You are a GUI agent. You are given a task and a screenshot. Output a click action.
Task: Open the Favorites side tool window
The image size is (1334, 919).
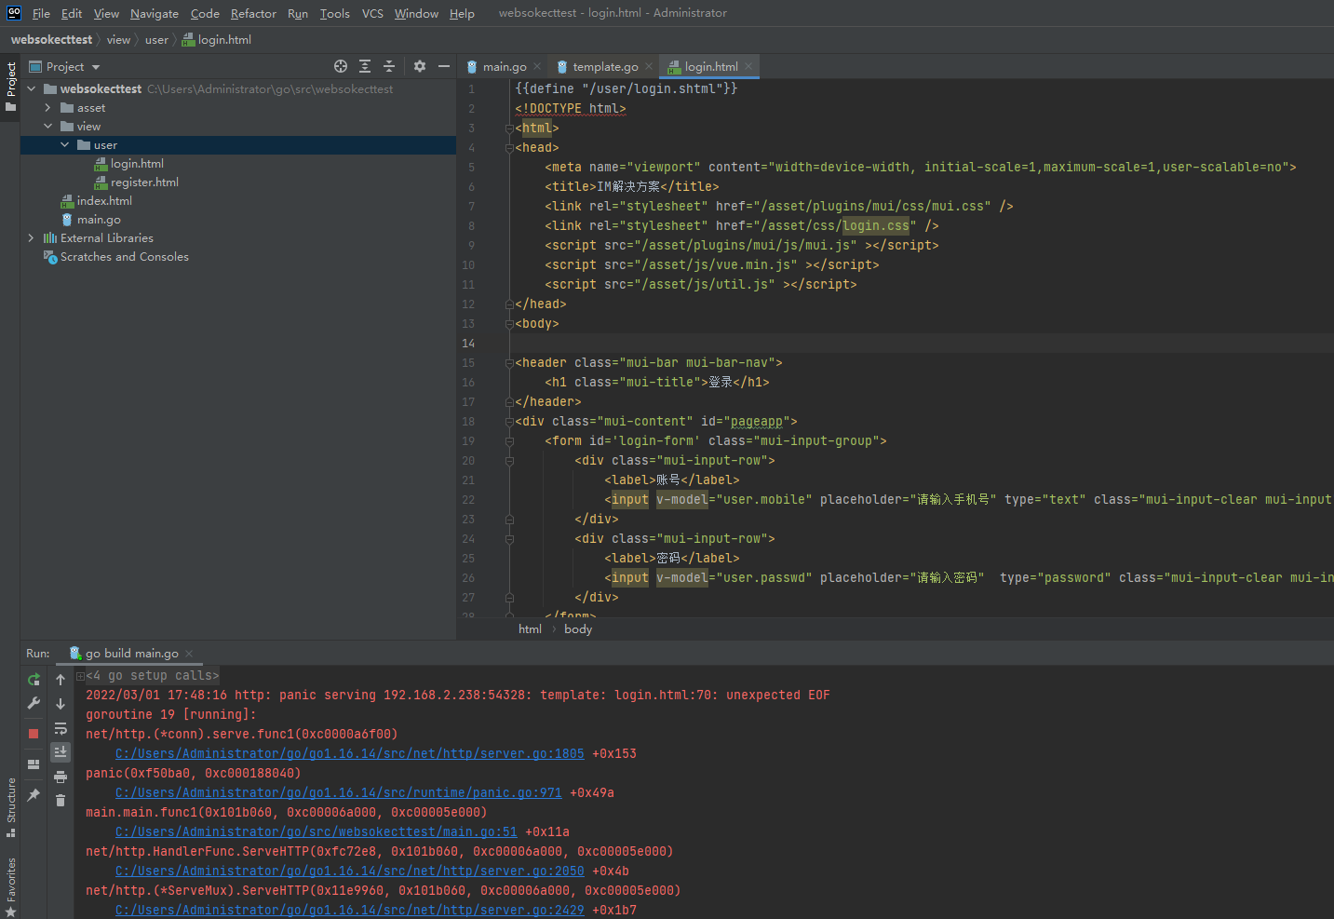pyautogui.click(x=10, y=886)
